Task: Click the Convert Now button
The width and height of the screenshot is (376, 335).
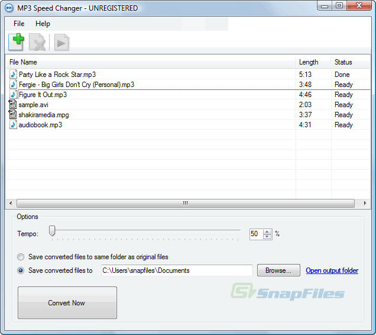Action: [67, 303]
